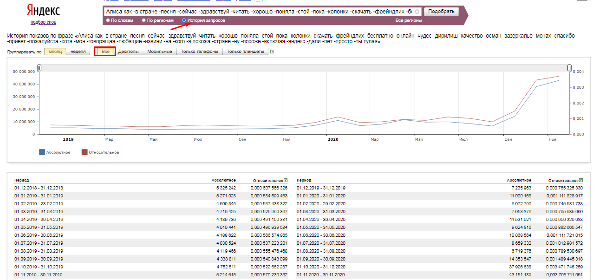Select the По словам radio button

pyautogui.click(x=108, y=20)
